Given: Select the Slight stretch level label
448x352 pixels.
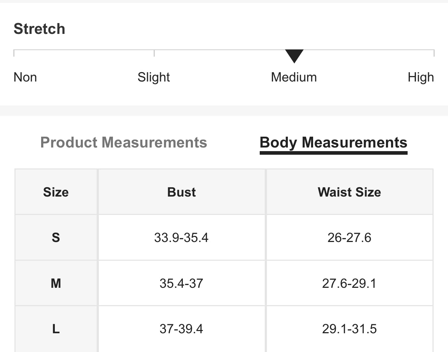Looking at the screenshot, I should point(154,77).
